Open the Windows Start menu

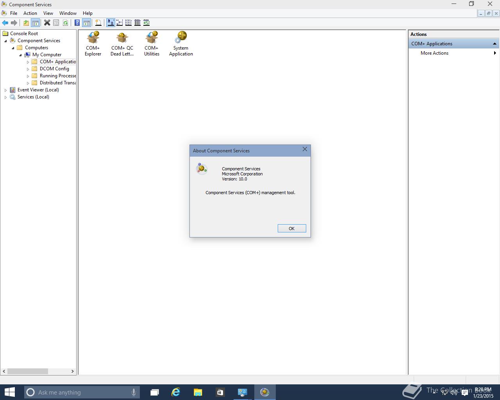9,392
